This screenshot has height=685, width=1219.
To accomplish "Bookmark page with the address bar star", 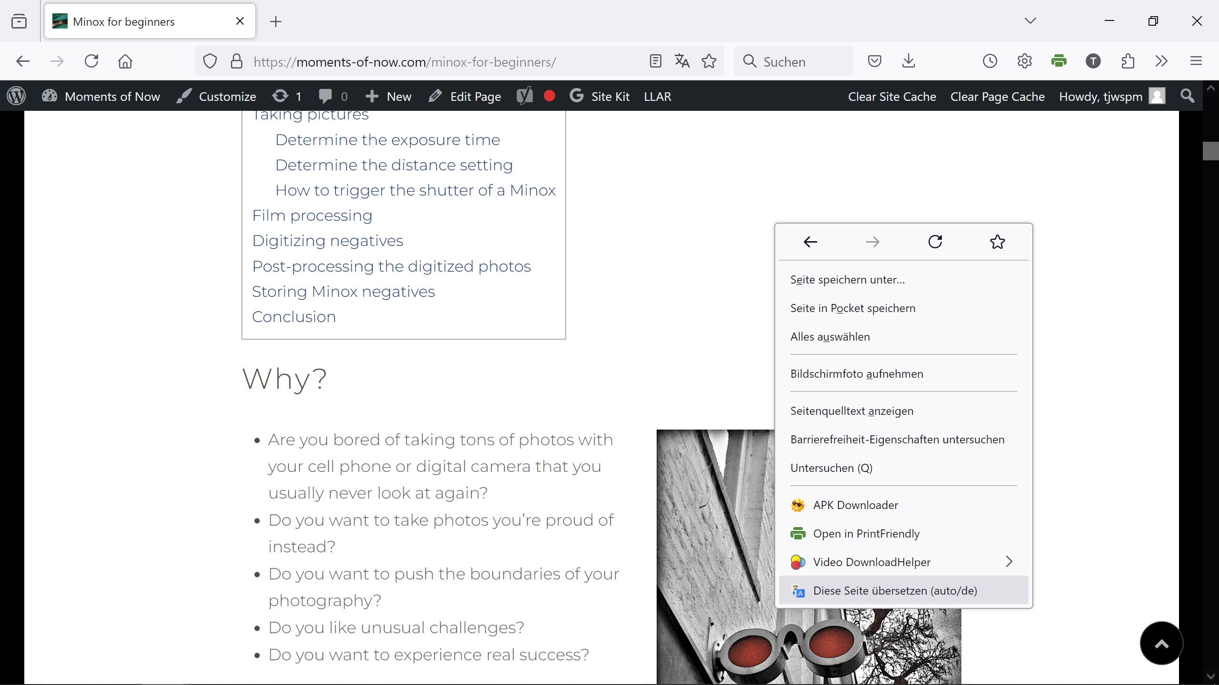I will 709,61.
